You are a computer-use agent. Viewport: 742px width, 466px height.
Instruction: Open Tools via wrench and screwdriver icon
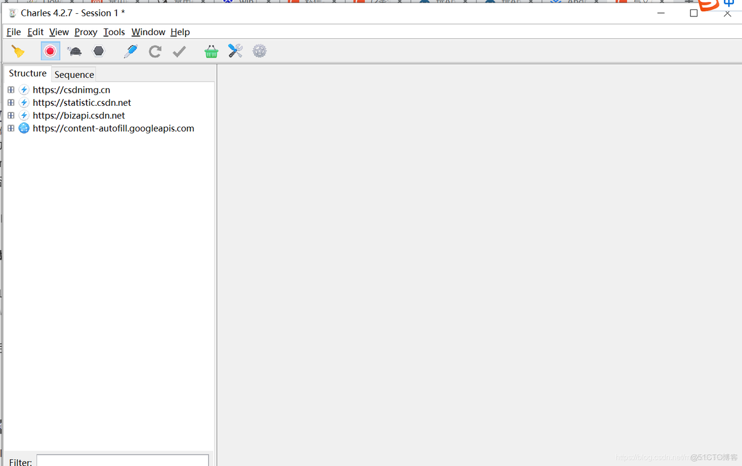pos(235,51)
